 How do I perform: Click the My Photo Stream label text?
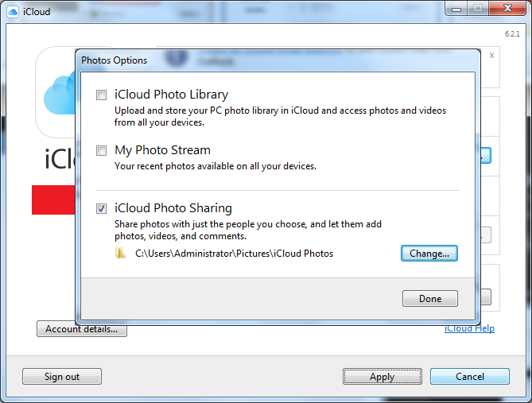click(x=162, y=150)
